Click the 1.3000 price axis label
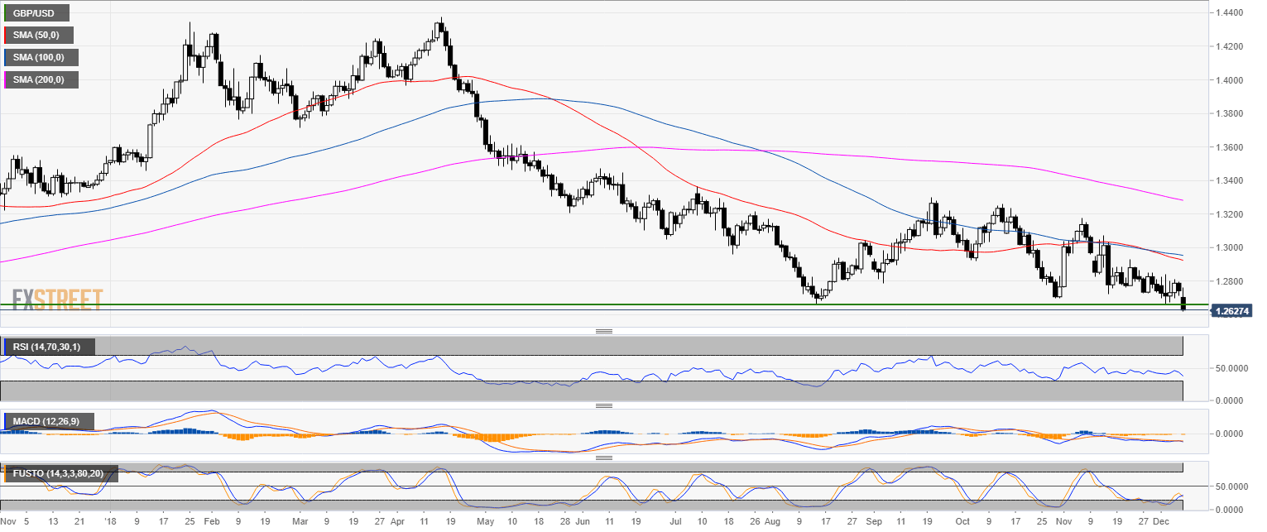This screenshot has width=1267, height=532. (x=1229, y=248)
